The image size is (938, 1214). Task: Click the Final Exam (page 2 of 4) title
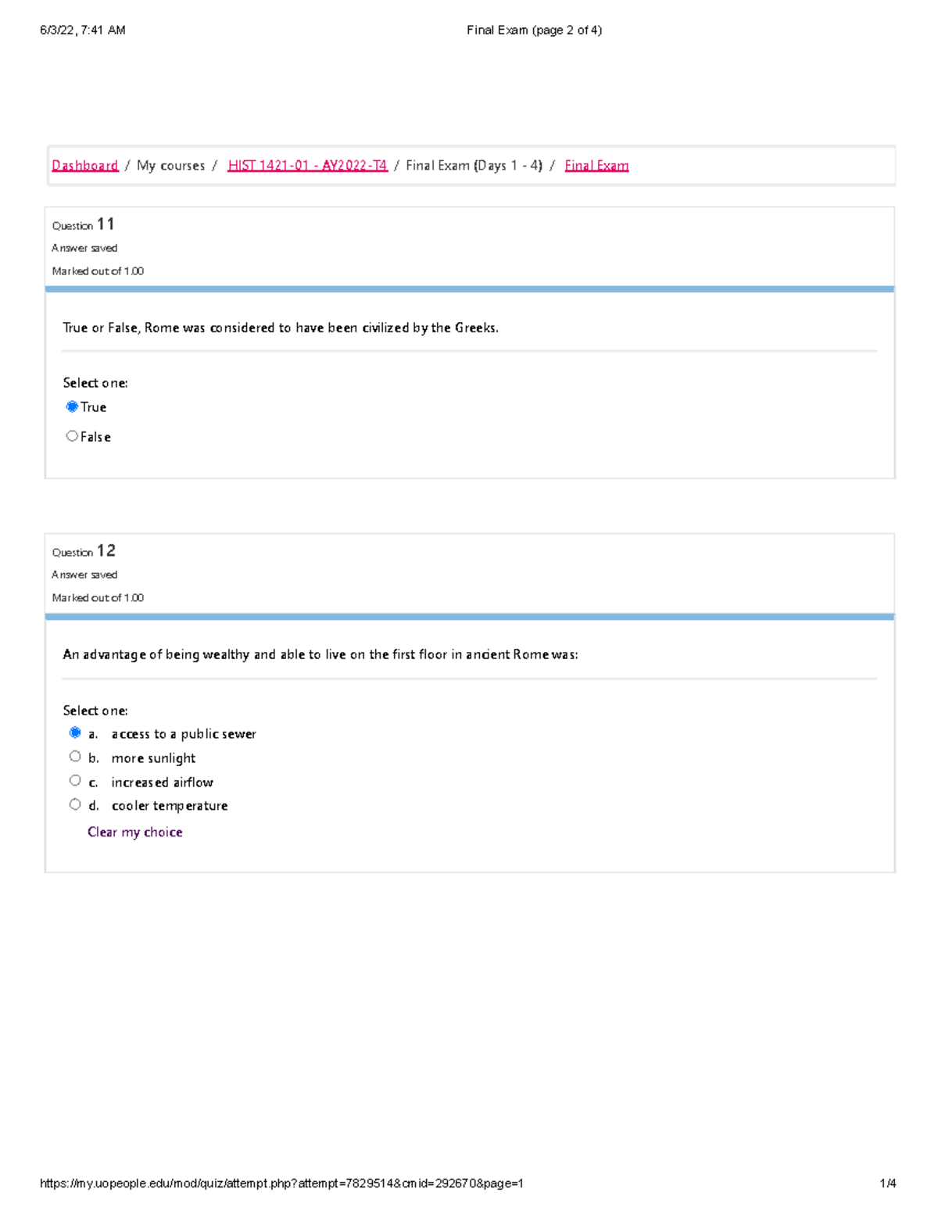click(x=534, y=30)
